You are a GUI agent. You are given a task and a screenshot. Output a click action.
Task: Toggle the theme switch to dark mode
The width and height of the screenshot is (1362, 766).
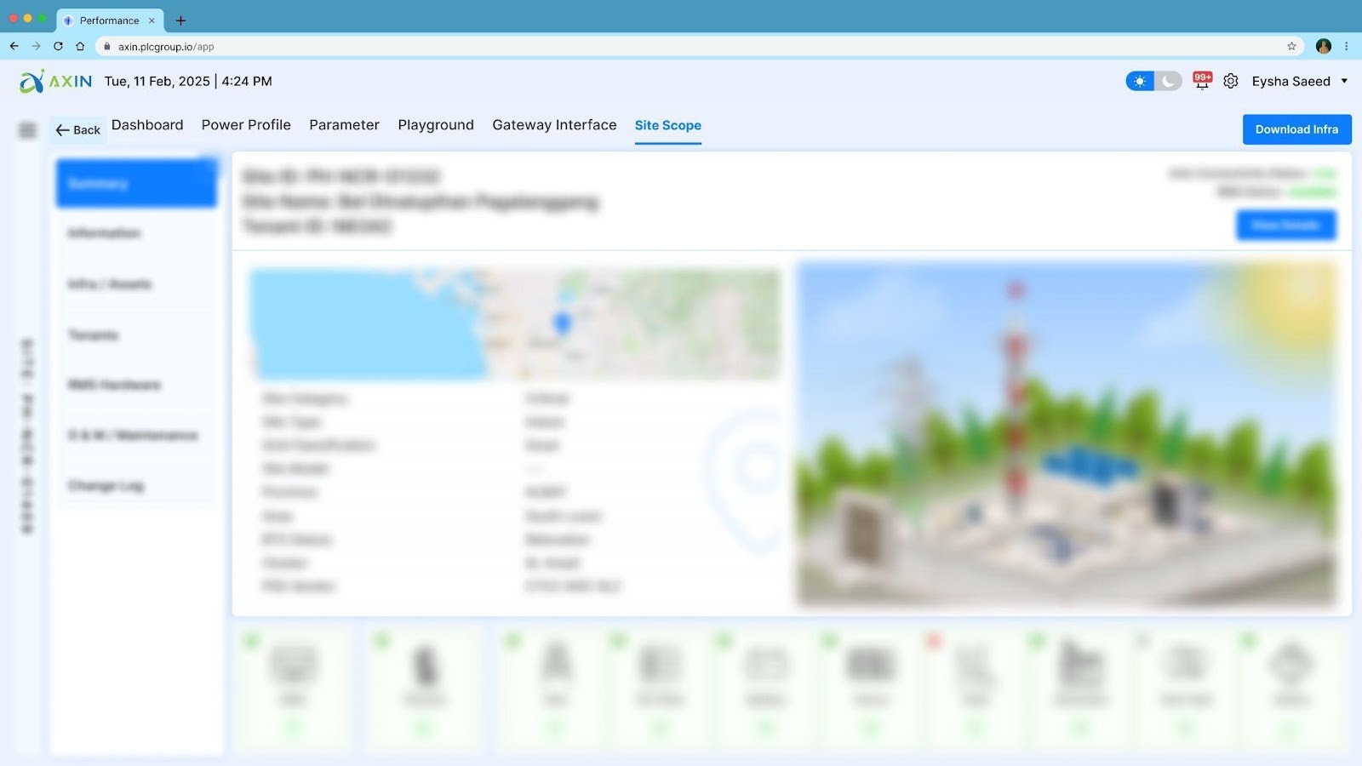click(x=1167, y=81)
